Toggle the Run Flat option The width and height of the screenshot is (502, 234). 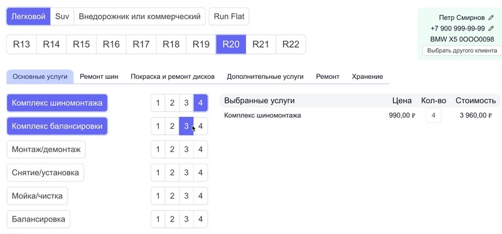pyautogui.click(x=229, y=17)
